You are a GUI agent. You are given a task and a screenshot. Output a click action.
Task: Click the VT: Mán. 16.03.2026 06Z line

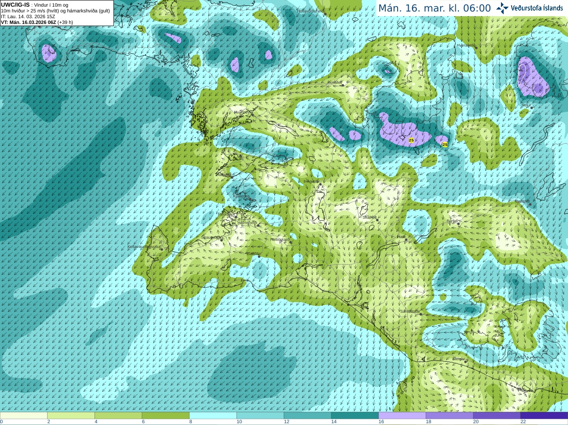point(37,22)
